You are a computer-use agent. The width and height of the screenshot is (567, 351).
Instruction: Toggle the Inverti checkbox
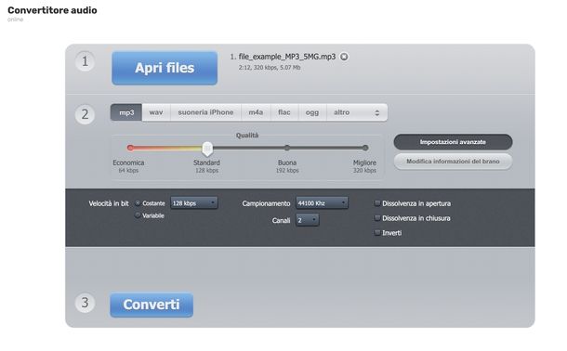pyautogui.click(x=377, y=233)
